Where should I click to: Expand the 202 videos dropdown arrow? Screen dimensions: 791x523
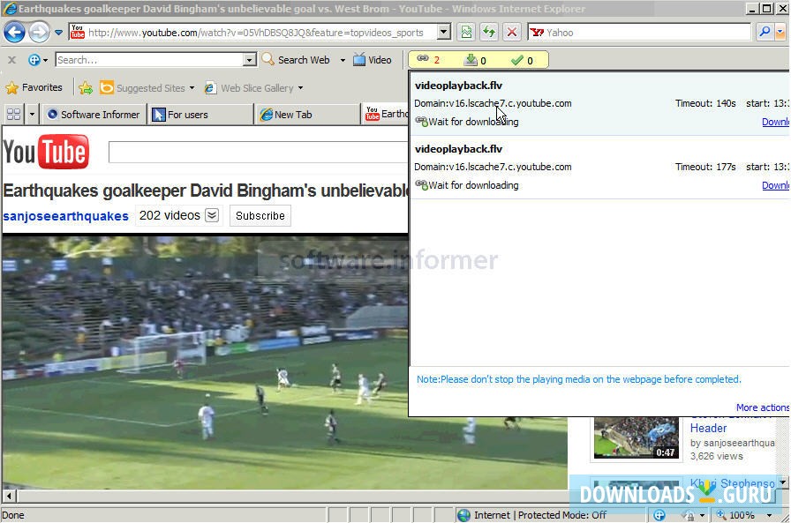[x=212, y=216]
